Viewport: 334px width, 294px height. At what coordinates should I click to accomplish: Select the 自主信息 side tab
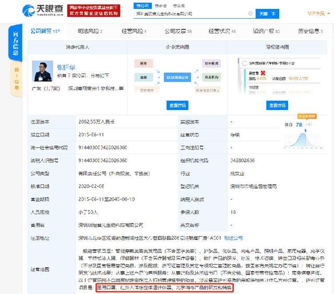pos(16,79)
